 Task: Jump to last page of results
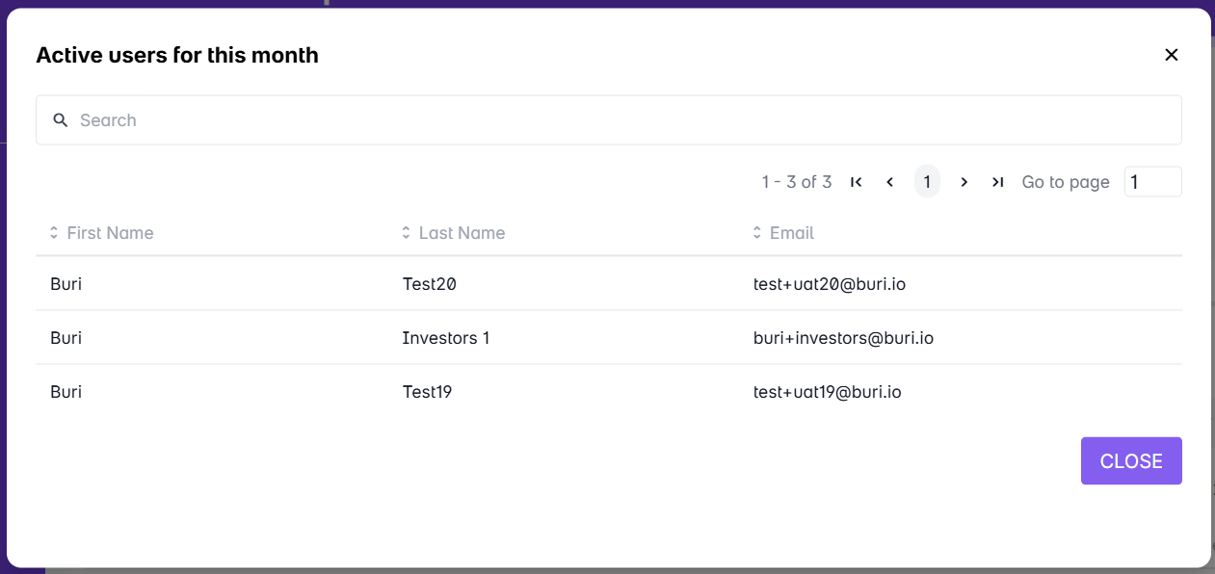(998, 182)
